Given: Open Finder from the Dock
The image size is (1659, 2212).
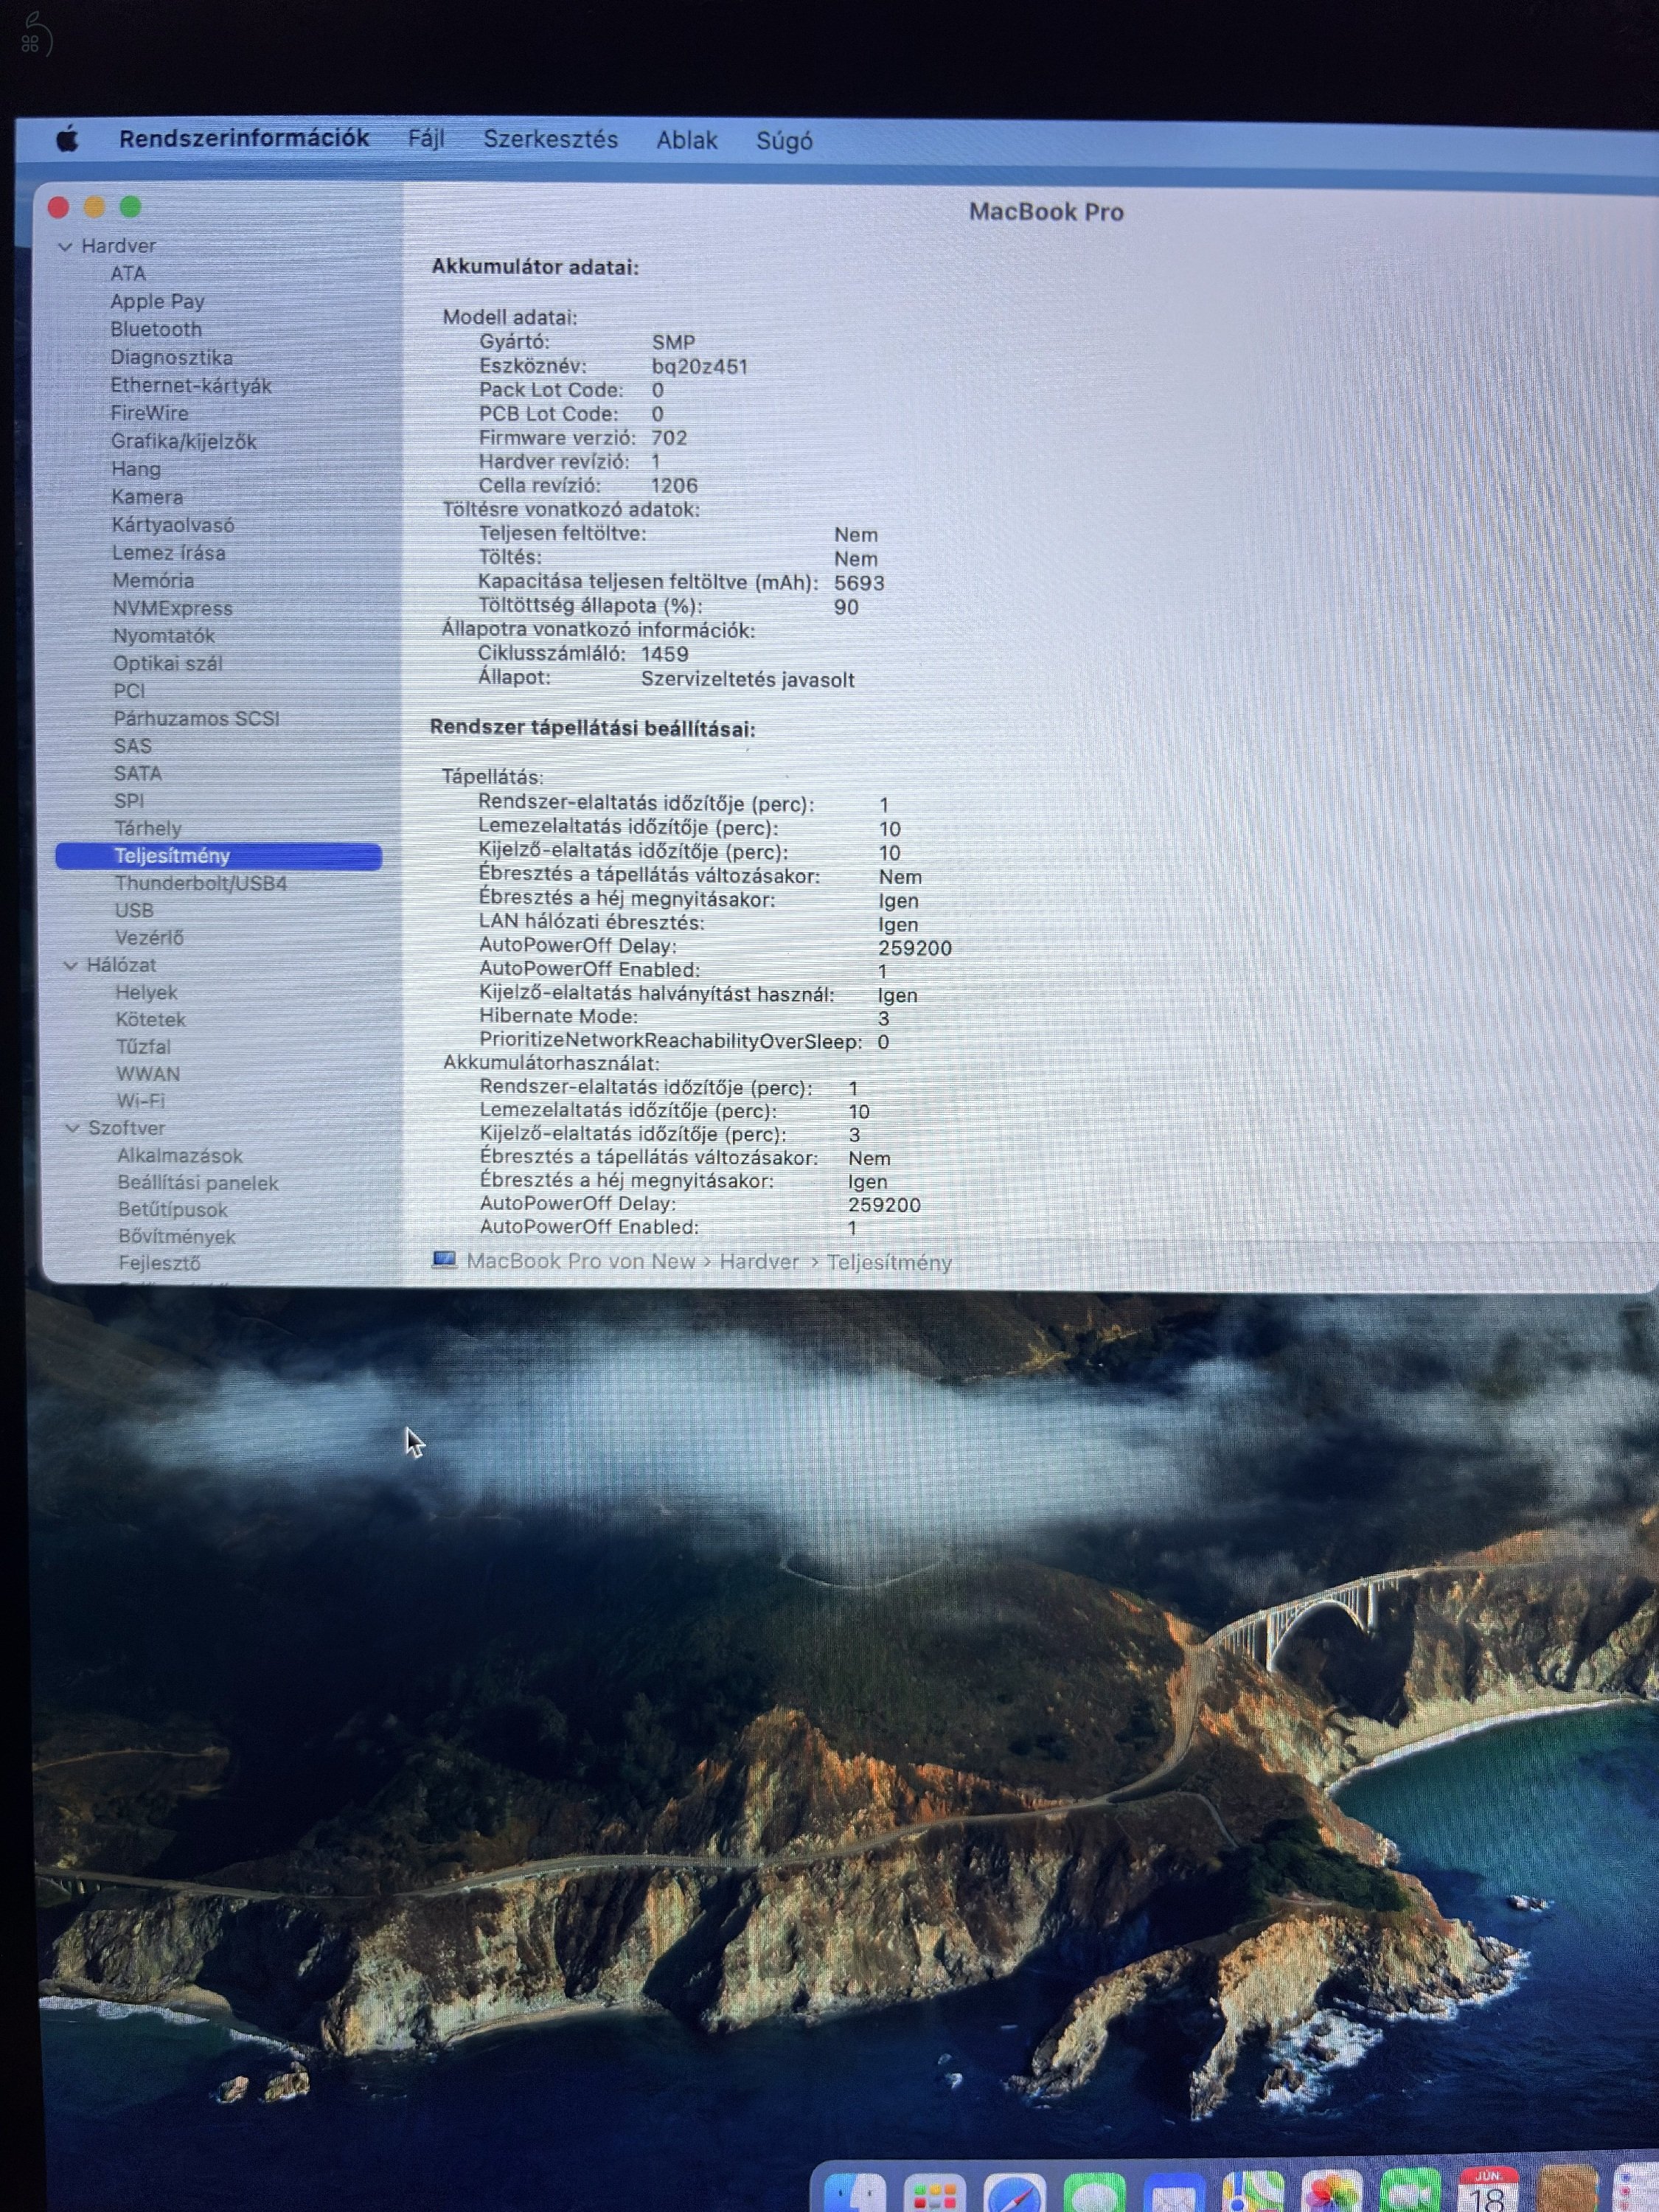Looking at the screenshot, I should coord(855,2192).
